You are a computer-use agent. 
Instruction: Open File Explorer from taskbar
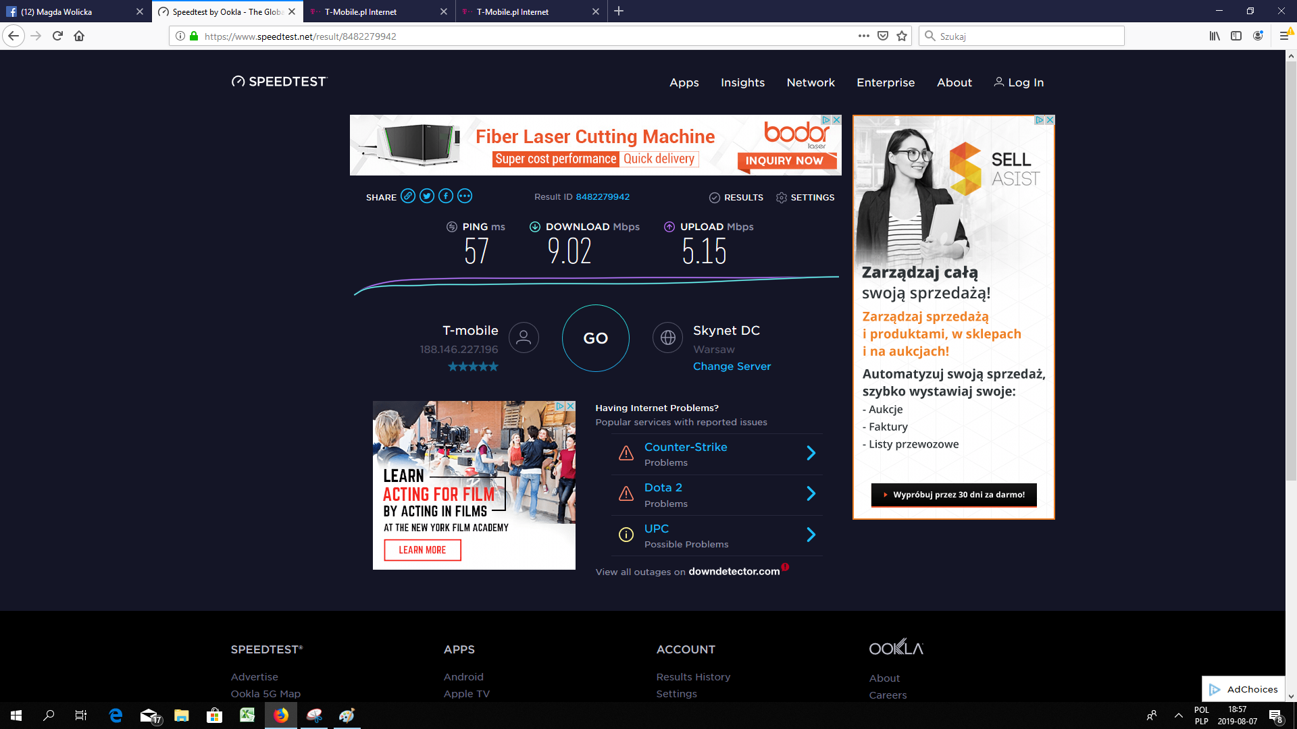181,715
